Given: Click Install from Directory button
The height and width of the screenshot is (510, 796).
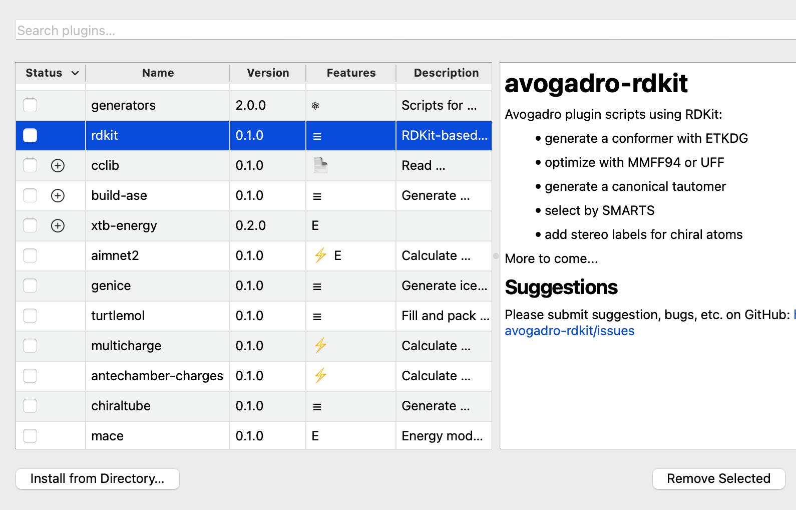Looking at the screenshot, I should (x=98, y=479).
